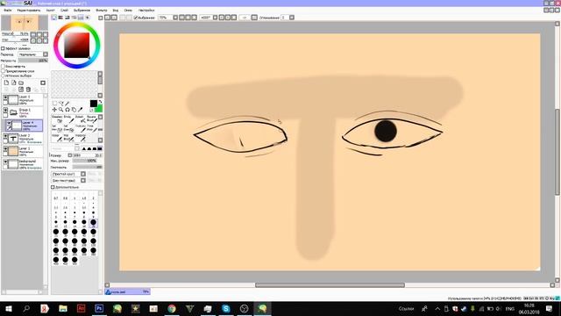The width and height of the screenshot is (561, 316).
Task: Select the Sel Pen tool
Action: point(57,128)
